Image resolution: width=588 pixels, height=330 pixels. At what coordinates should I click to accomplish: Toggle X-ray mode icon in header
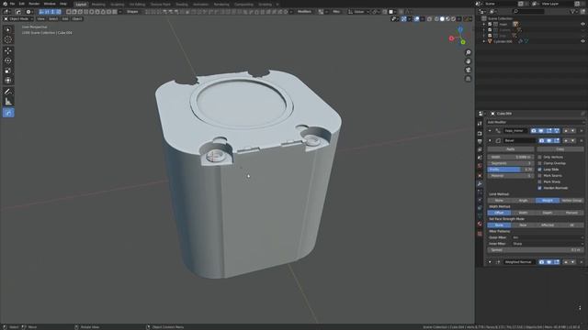430,18
